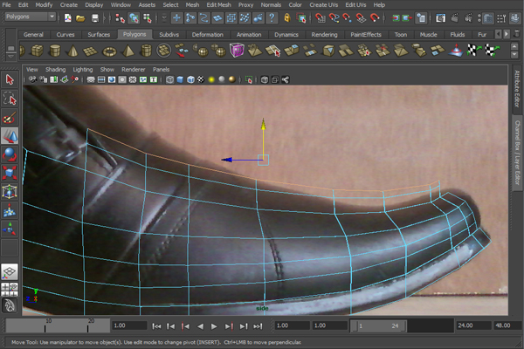This screenshot has width=524, height=349.
Task: Click select by component type icon
Action: click(147, 17)
